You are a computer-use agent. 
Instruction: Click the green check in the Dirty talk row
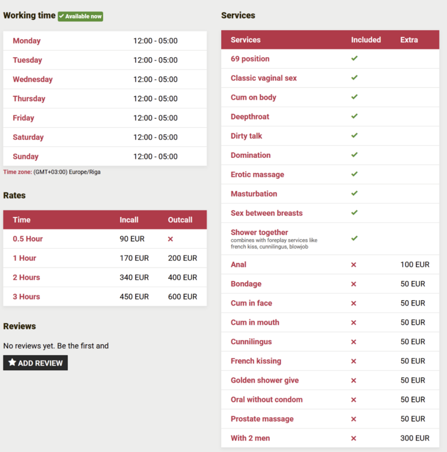(x=354, y=136)
